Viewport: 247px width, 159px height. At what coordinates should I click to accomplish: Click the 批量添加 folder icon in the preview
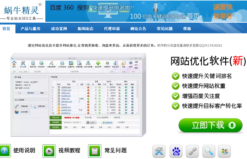click(71, 64)
